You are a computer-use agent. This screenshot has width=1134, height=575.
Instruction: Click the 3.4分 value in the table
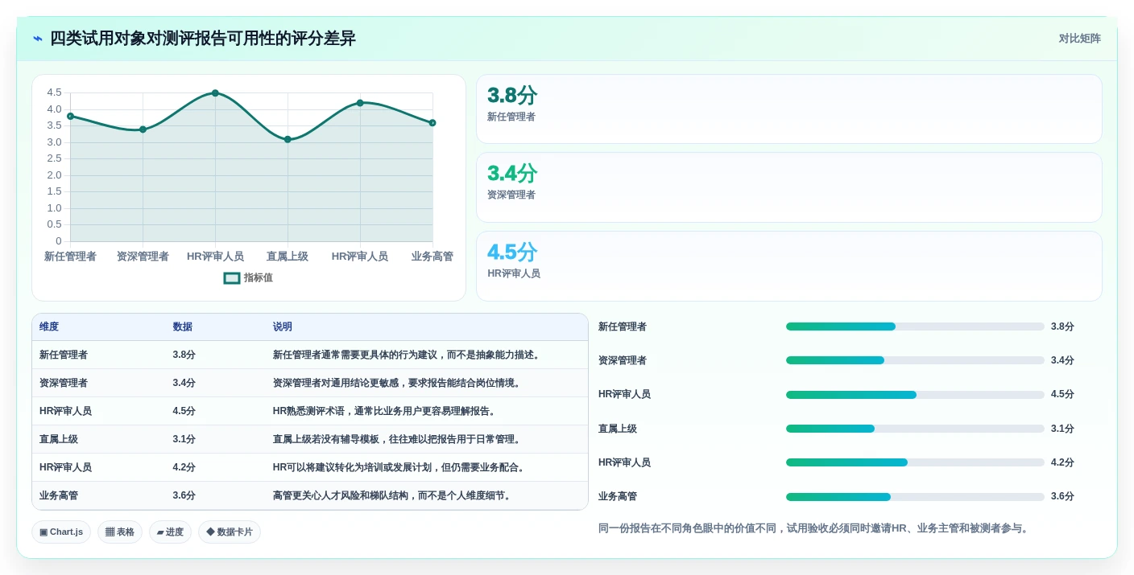click(x=184, y=383)
